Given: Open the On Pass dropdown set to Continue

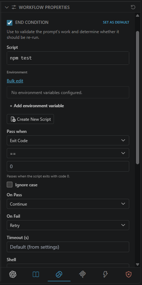Looking at the screenshot, I should coord(68,204).
